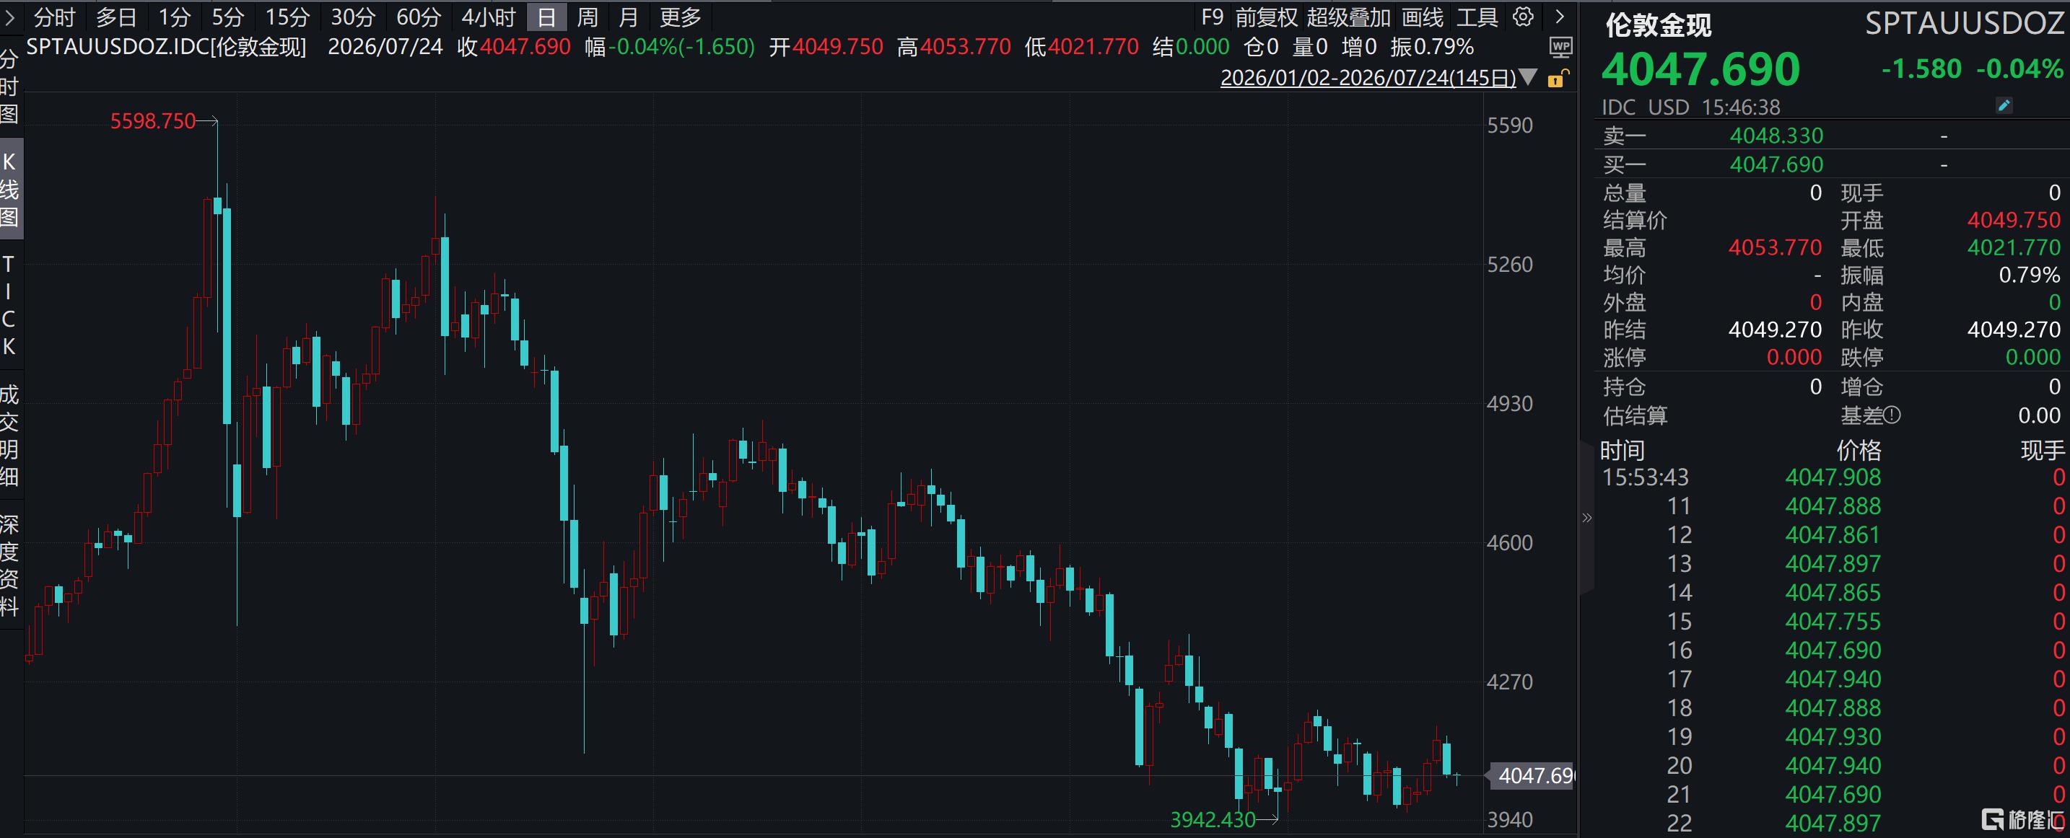Click the WP monitor icon
Viewport: 2070px width, 838px height.
click(1560, 48)
